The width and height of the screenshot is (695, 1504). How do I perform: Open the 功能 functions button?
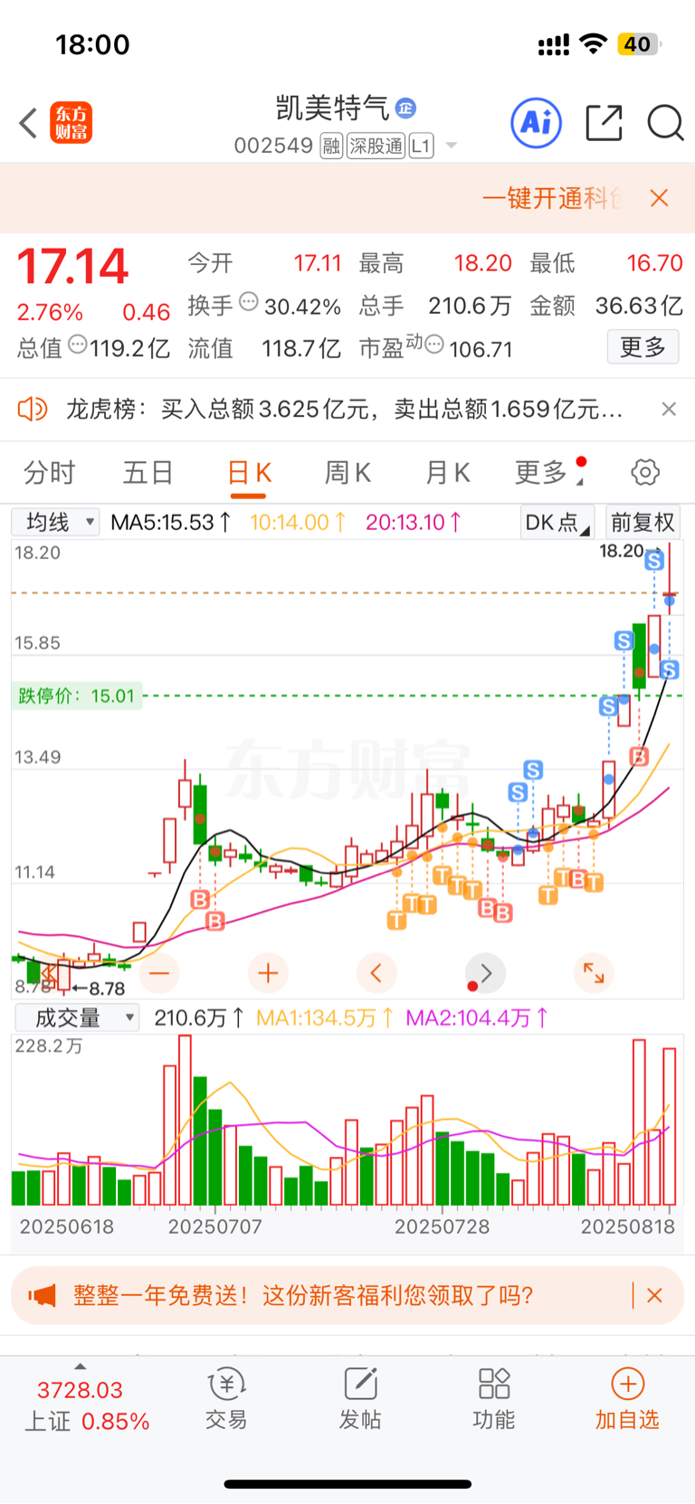coord(494,1398)
